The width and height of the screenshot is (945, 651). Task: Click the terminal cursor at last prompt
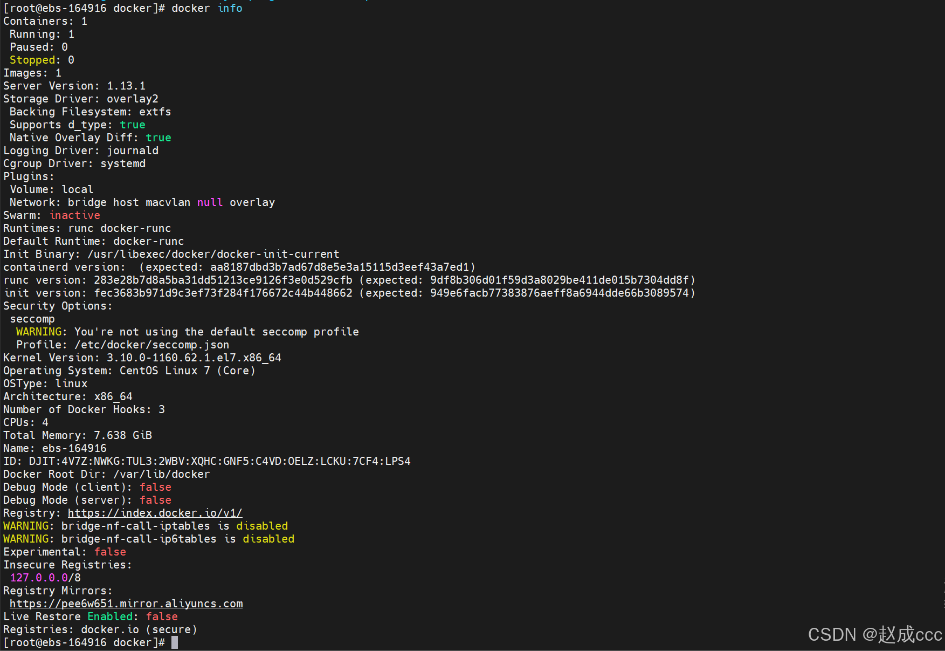[175, 642]
